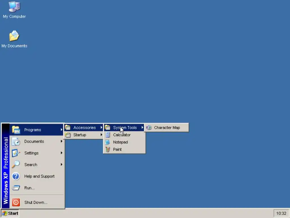Click the 10:32 taskbar clock
The image size is (290, 218).
coord(281,213)
